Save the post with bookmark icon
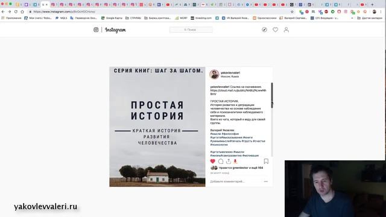Screen dimensions: 386x217 tap(266, 162)
